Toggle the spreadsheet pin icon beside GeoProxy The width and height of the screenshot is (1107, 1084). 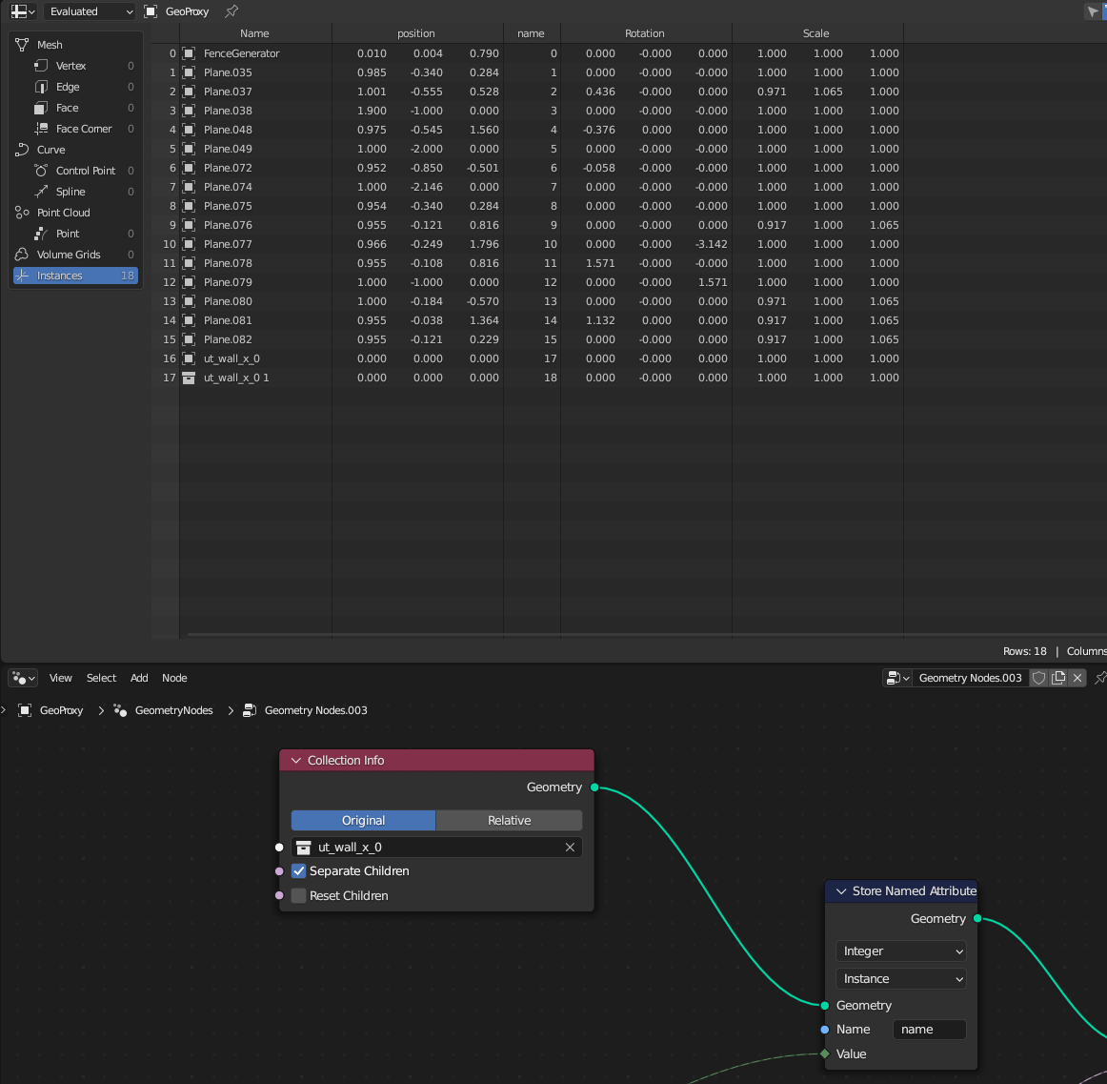coord(231,11)
